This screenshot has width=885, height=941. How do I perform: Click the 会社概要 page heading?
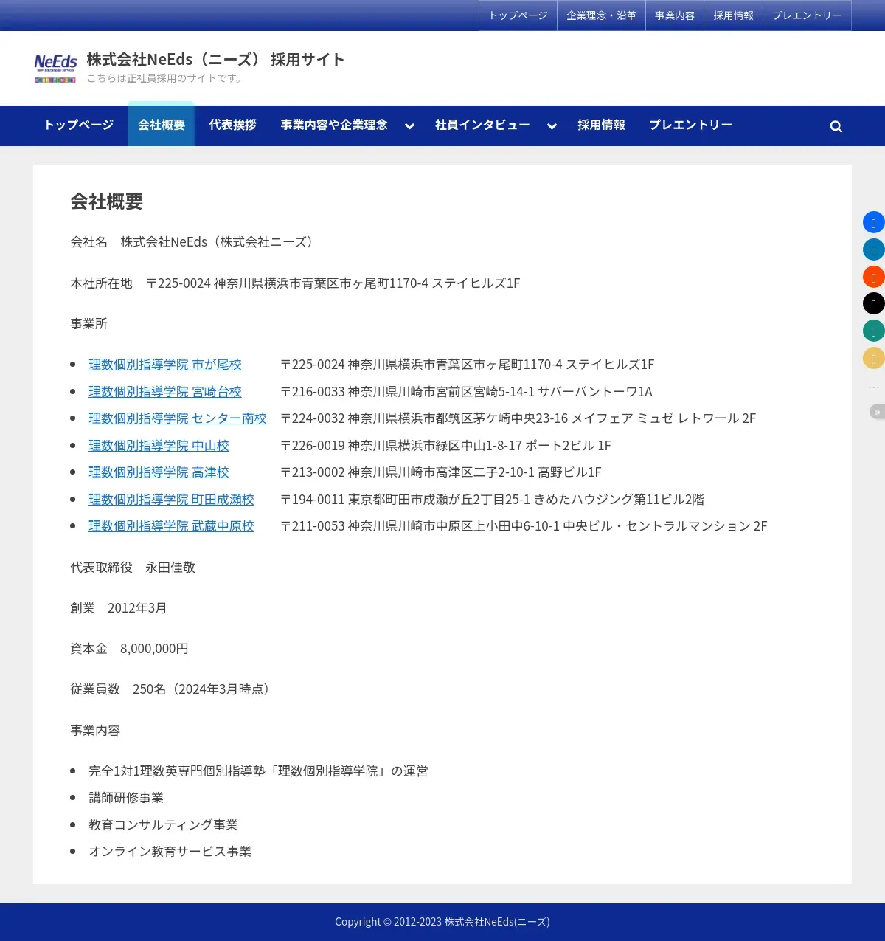click(x=107, y=201)
